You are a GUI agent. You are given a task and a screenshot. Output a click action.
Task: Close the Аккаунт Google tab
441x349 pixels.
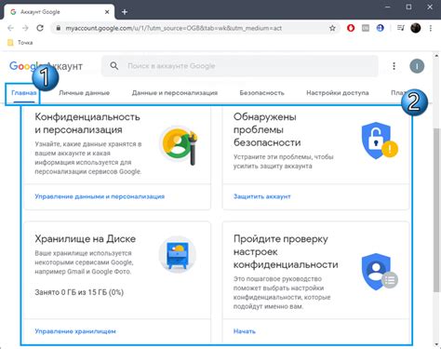(x=107, y=12)
